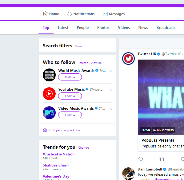Open Messages envelope icon
184x180 pixels.
pyautogui.click(x=105, y=14)
